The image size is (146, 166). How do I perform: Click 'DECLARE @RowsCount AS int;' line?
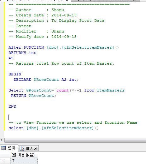click(x=46, y=80)
